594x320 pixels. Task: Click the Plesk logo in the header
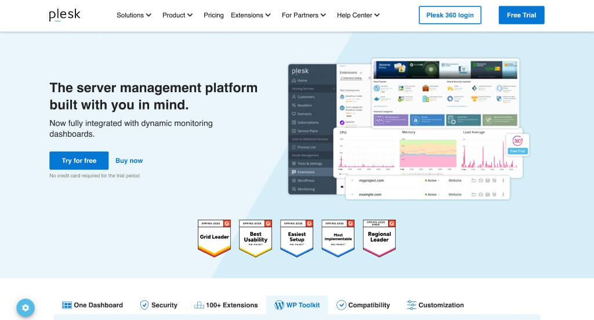(x=64, y=14)
